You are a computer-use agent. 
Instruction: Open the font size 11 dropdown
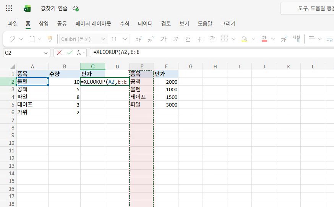coord(125,39)
